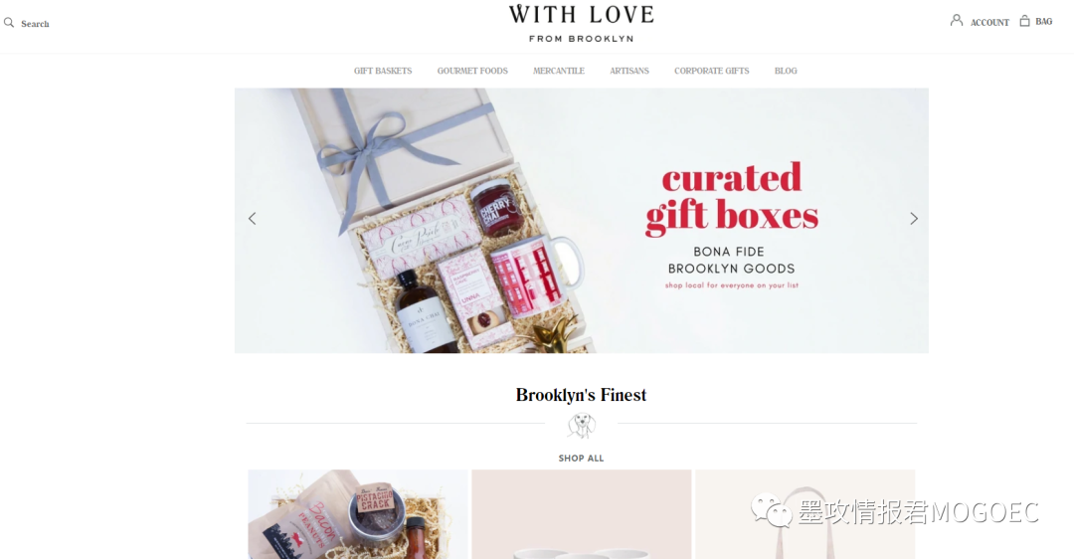The image size is (1074, 559).
Task: Open the Account text link
Action: tap(989, 23)
